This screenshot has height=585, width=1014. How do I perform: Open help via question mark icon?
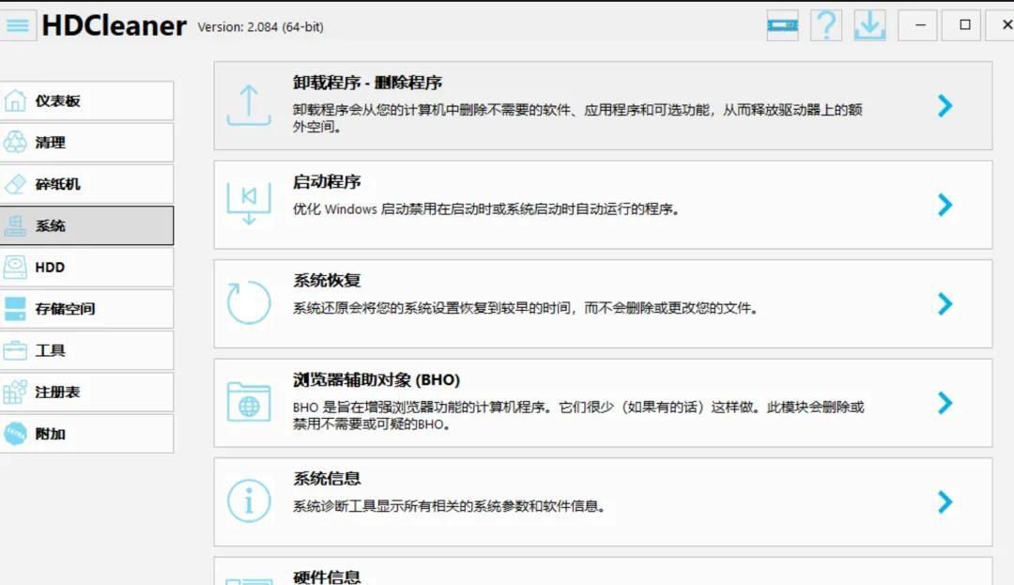pos(826,25)
